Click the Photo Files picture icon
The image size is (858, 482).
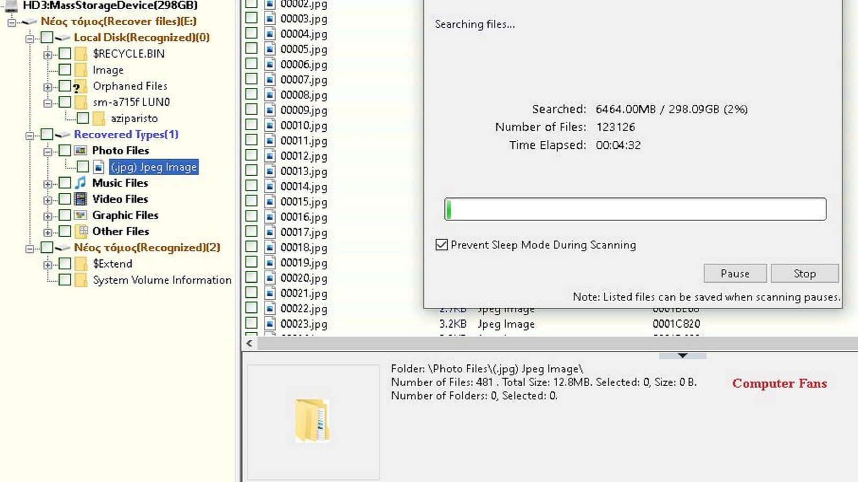(81, 150)
